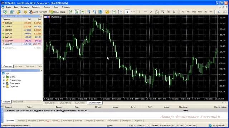Close the Market Watch panel
Image resolution: width=229 pixels, height=128 pixels.
tap(41, 16)
